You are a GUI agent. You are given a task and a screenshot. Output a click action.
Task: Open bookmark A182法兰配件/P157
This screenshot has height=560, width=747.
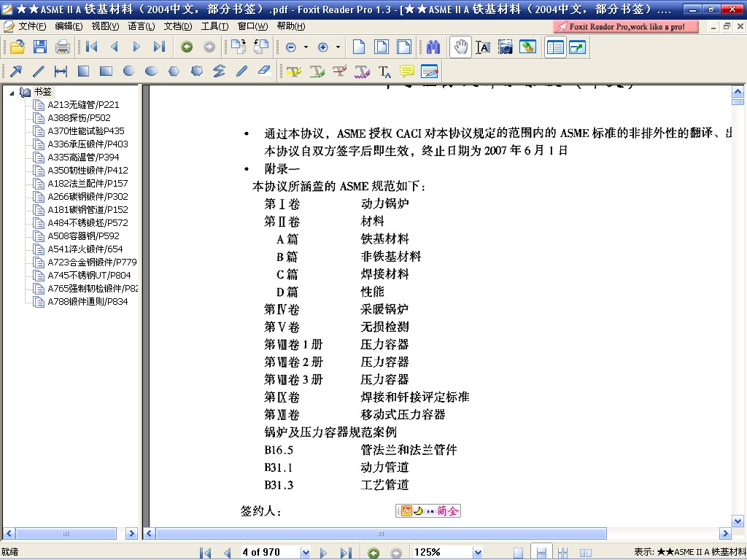coord(88,183)
